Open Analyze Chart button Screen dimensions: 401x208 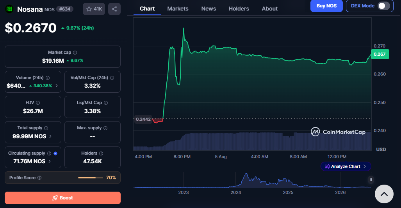(346, 166)
